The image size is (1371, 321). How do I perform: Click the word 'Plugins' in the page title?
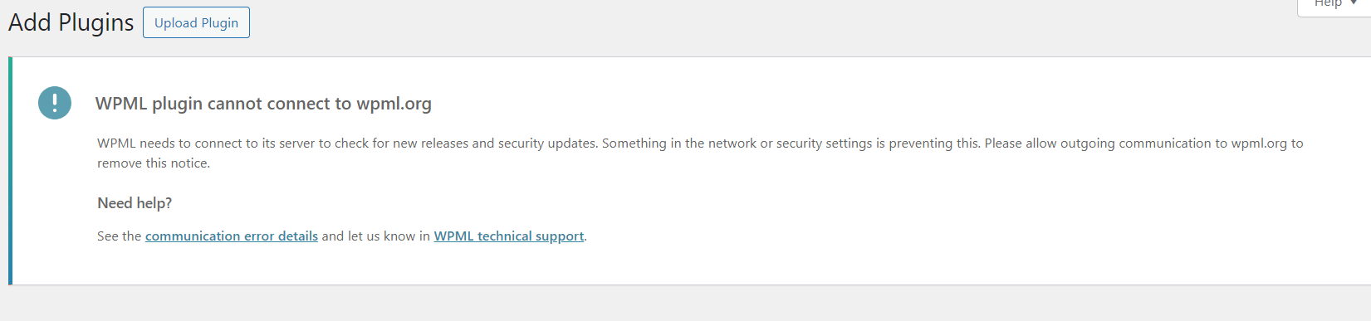tap(95, 22)
